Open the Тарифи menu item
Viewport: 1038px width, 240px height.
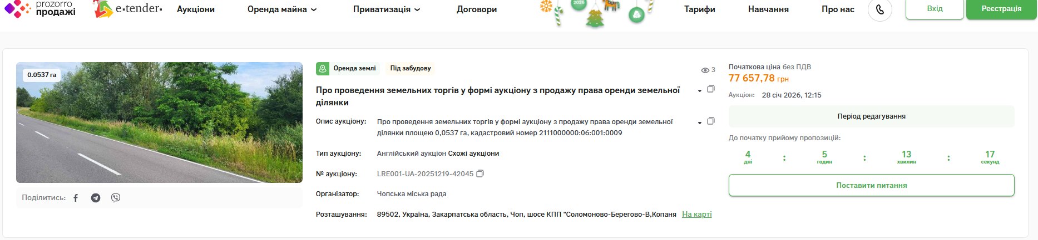[699, 9]
